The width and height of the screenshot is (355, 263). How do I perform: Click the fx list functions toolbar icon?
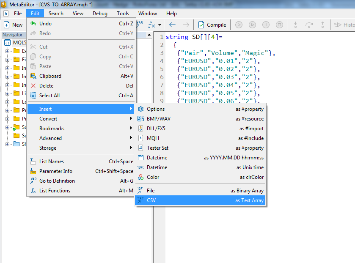tap(151, 25)
